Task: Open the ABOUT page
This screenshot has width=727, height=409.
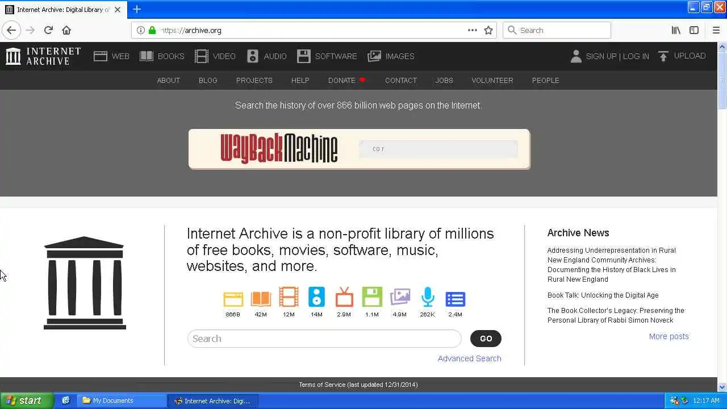Action: tap(168, 81)
